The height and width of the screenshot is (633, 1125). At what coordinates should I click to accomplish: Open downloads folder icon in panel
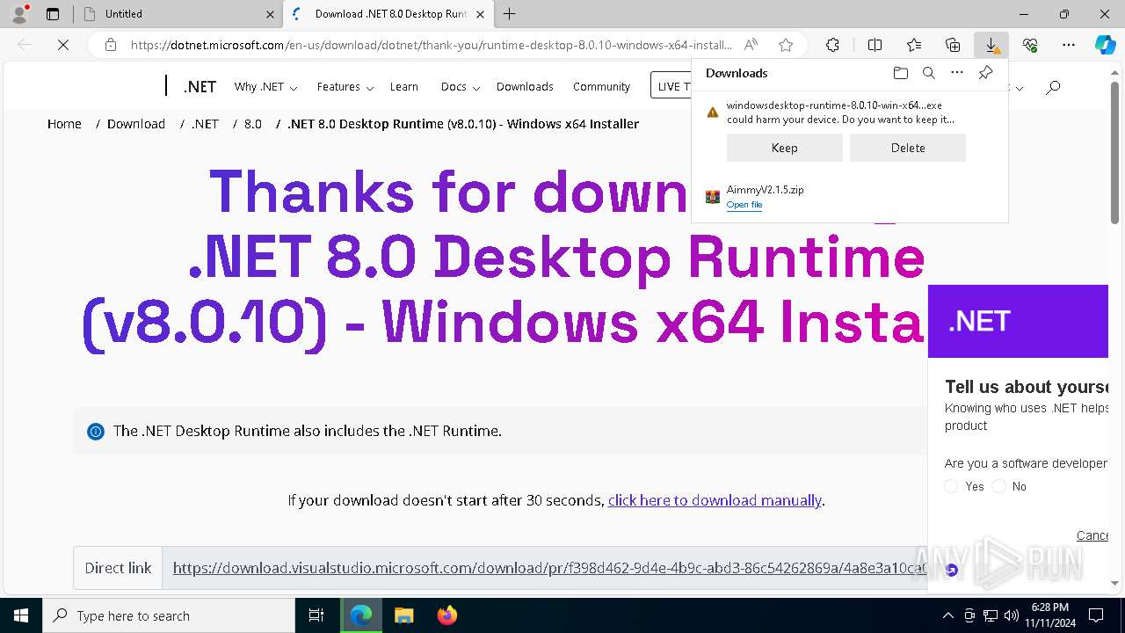click(x=900, y=73)
